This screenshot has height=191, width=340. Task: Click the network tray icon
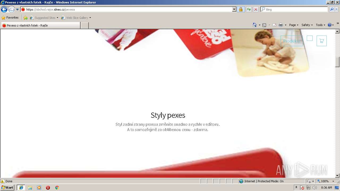308,188
